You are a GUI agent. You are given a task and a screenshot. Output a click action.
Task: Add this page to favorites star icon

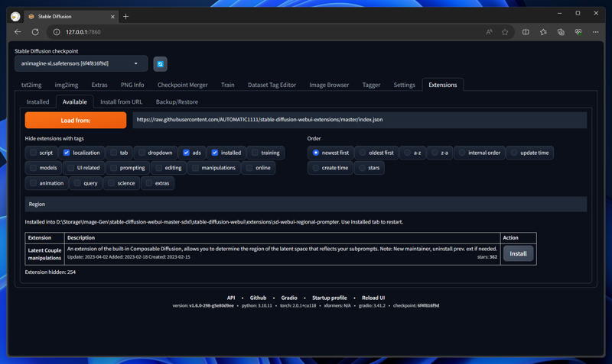coord(505,32)
